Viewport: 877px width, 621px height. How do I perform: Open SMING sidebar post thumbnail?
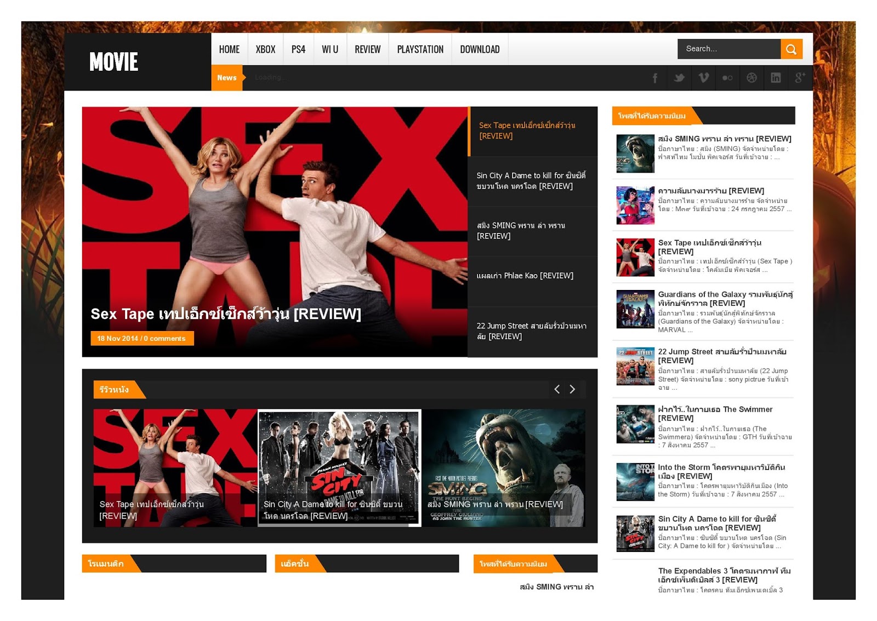point(635,153)
